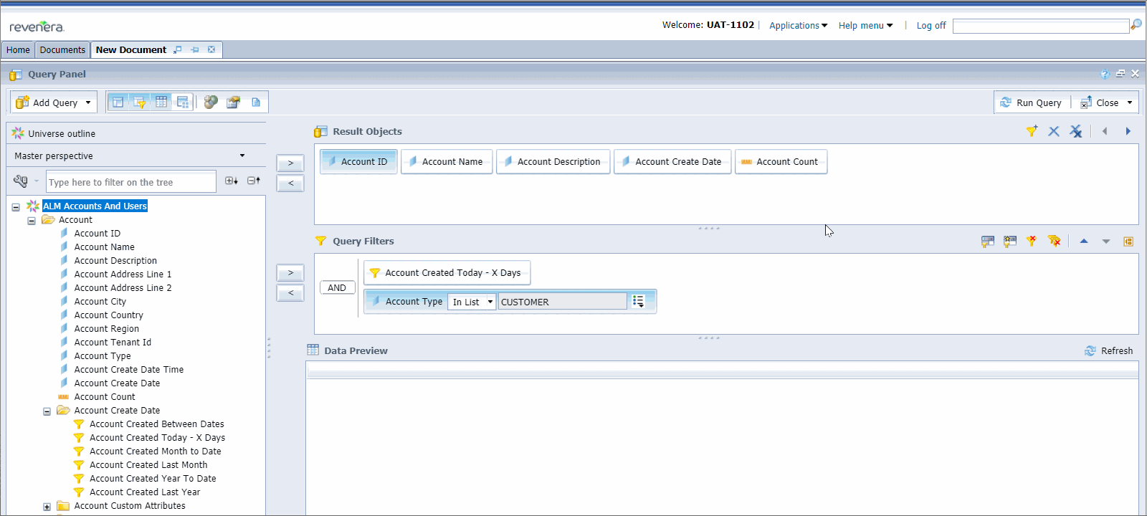This screenshot has width=1147, height=516.
Task: Remove object from Query Filters with < button
Action: click(290, 292)
